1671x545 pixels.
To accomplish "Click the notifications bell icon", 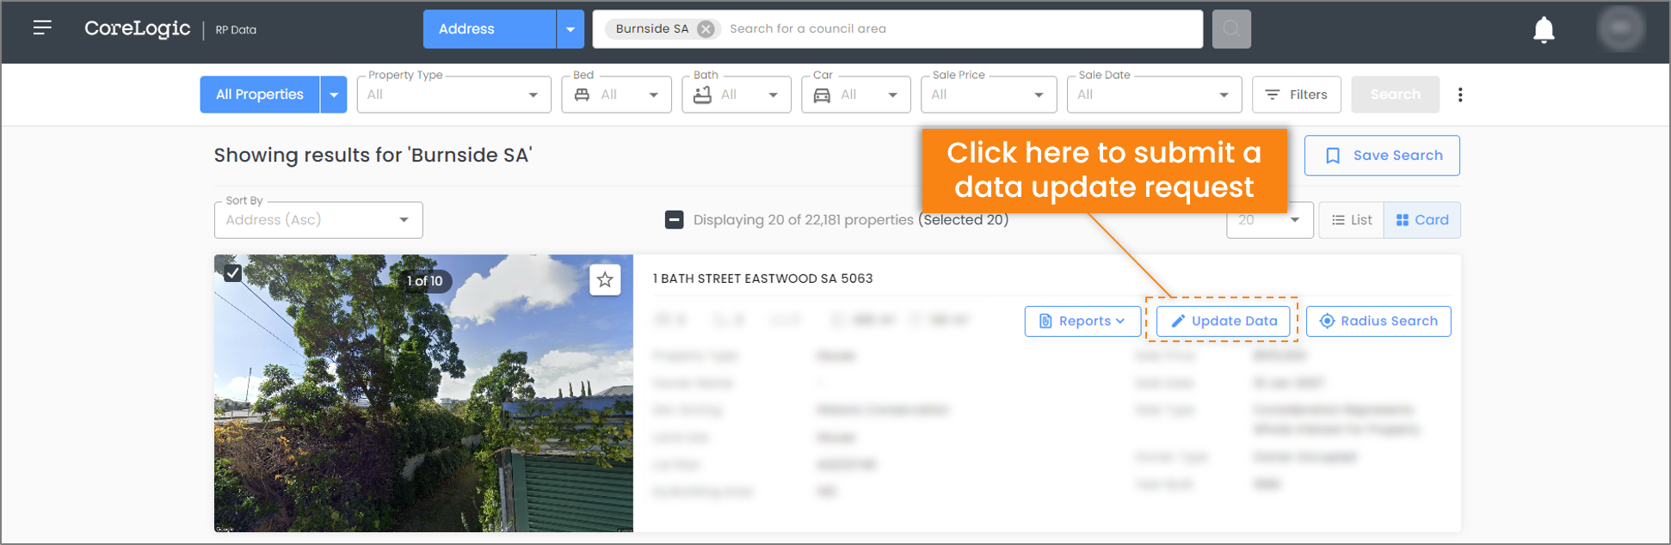I will (x=1544, y=29).
